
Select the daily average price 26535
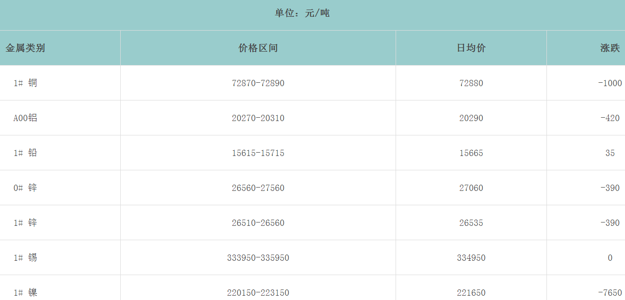471,223
